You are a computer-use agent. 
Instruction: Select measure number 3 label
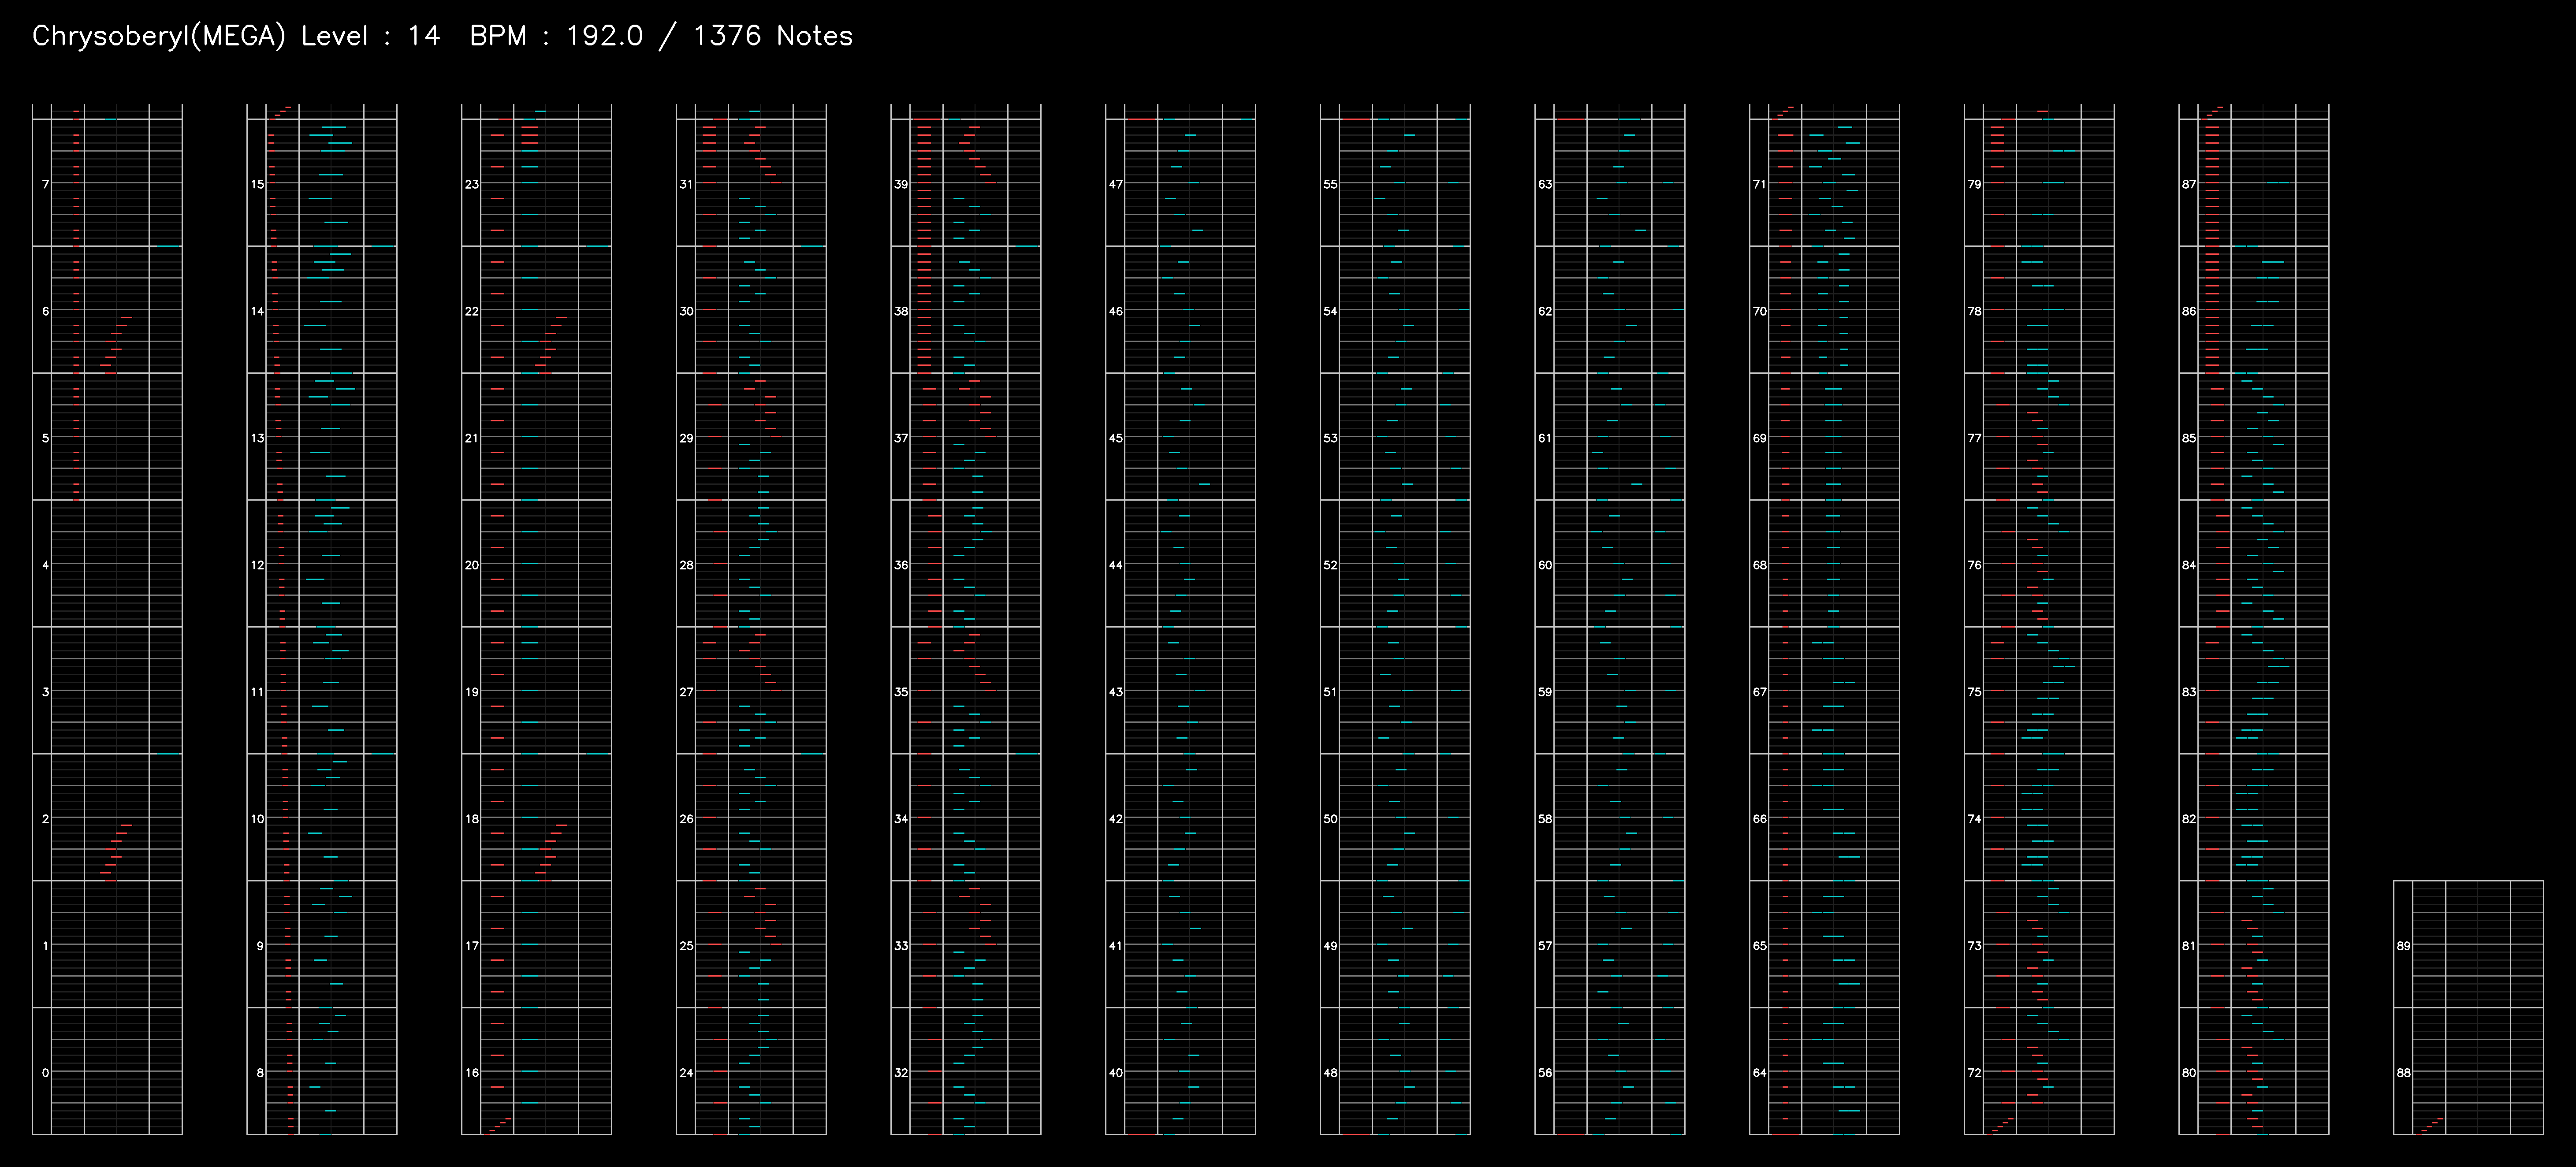[45, 692]
